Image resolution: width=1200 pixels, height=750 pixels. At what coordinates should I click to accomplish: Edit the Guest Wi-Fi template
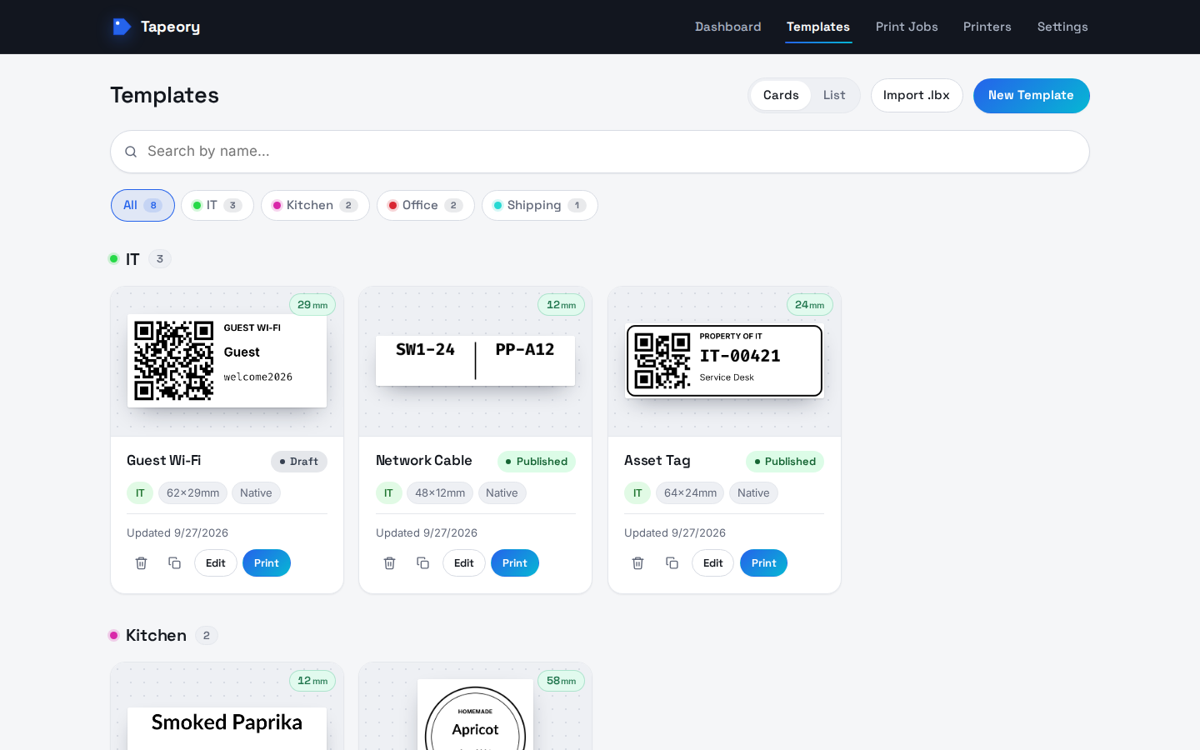[216, 563]
